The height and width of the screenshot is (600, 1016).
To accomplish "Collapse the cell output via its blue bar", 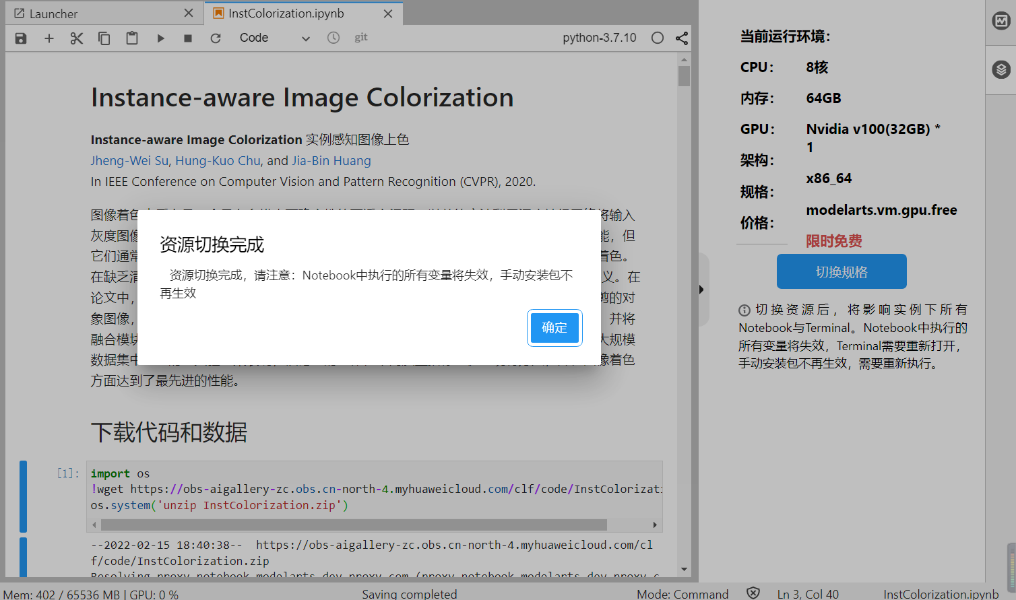I will point(24,558).
